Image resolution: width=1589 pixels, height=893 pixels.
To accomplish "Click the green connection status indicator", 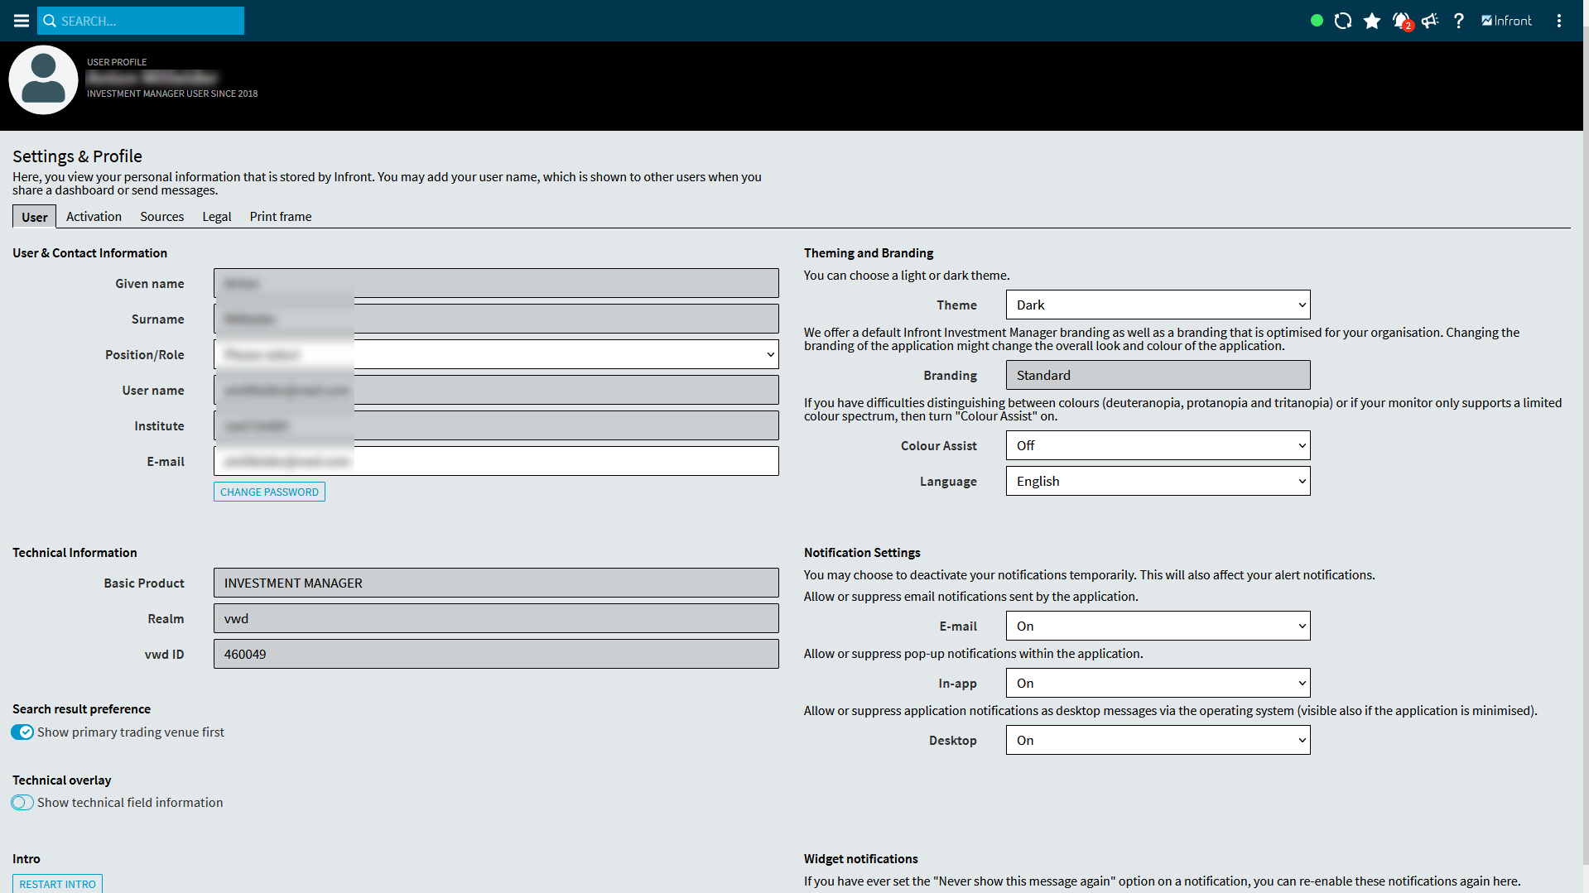I will pos(1317,21).
